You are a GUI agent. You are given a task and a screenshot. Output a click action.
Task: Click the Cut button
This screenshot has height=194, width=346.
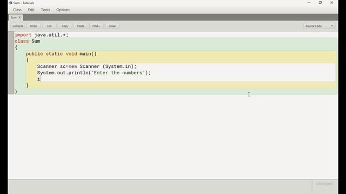point(49,26)
